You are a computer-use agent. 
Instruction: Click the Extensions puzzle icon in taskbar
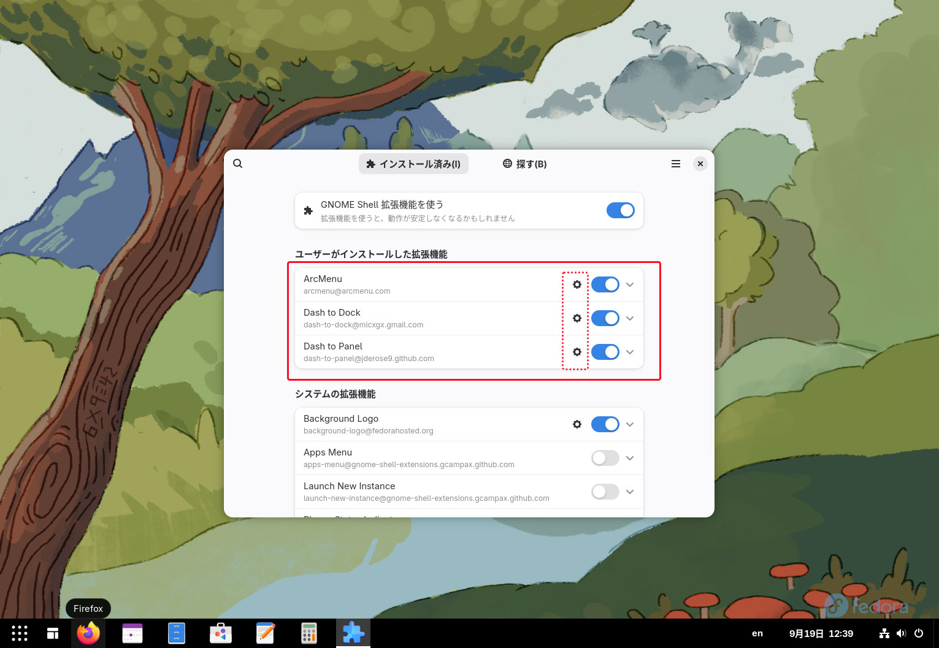pyautogui.click(x=353, y=633)
